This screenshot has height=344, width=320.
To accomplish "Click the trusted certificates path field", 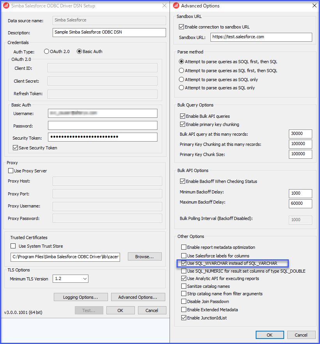I will (65, 257).
